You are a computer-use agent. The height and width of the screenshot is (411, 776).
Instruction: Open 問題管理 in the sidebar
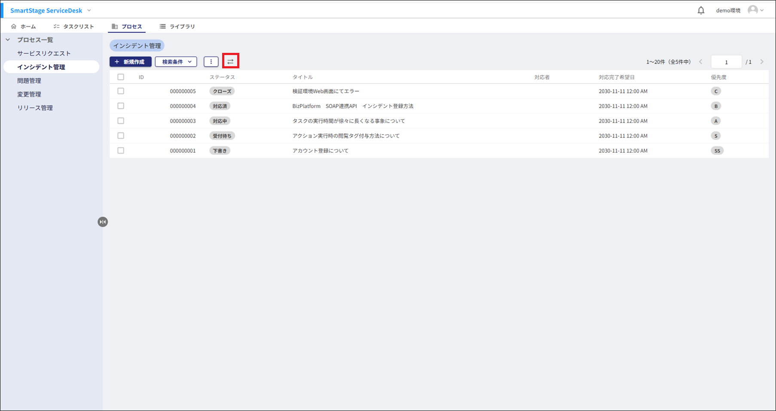pos(29,80)
